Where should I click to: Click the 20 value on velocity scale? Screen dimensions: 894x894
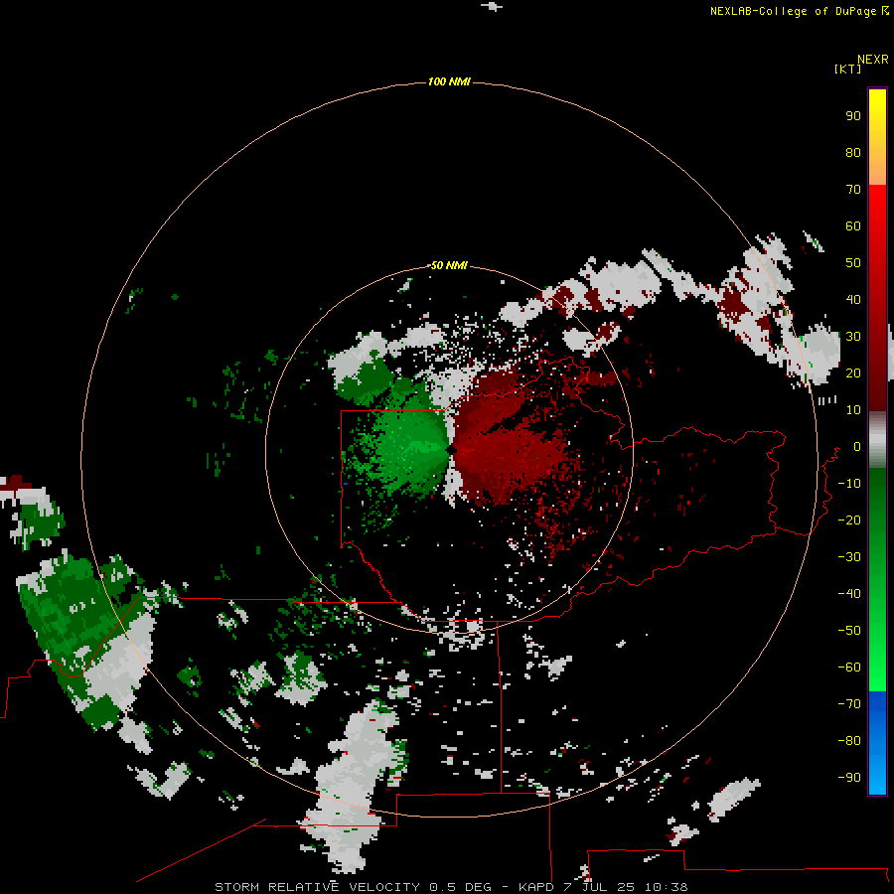coord(853,373)
